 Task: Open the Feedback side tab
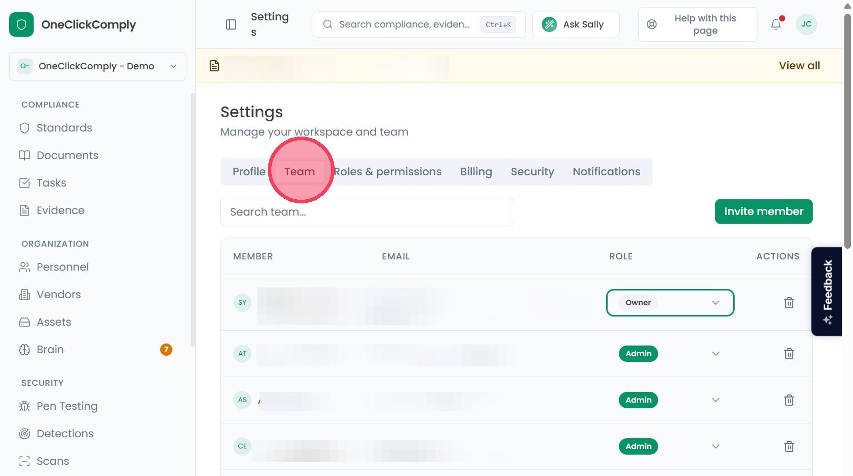(827, 292)
